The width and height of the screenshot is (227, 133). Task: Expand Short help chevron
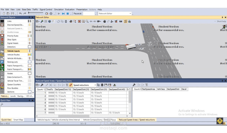pos(215,22)
